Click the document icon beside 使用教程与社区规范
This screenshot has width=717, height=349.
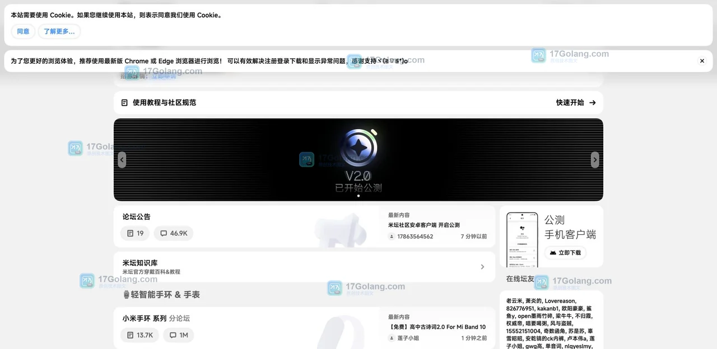pyautogui.click(x=124, y=103)
